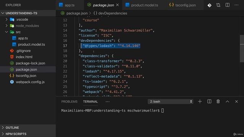This screenshot has width=244, height=137.
Task: Click the "lodash": "^4.17.15" line
Action: (x=104, y=71)
